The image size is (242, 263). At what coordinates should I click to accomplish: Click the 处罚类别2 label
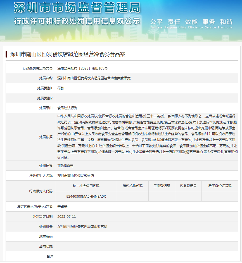45,98
